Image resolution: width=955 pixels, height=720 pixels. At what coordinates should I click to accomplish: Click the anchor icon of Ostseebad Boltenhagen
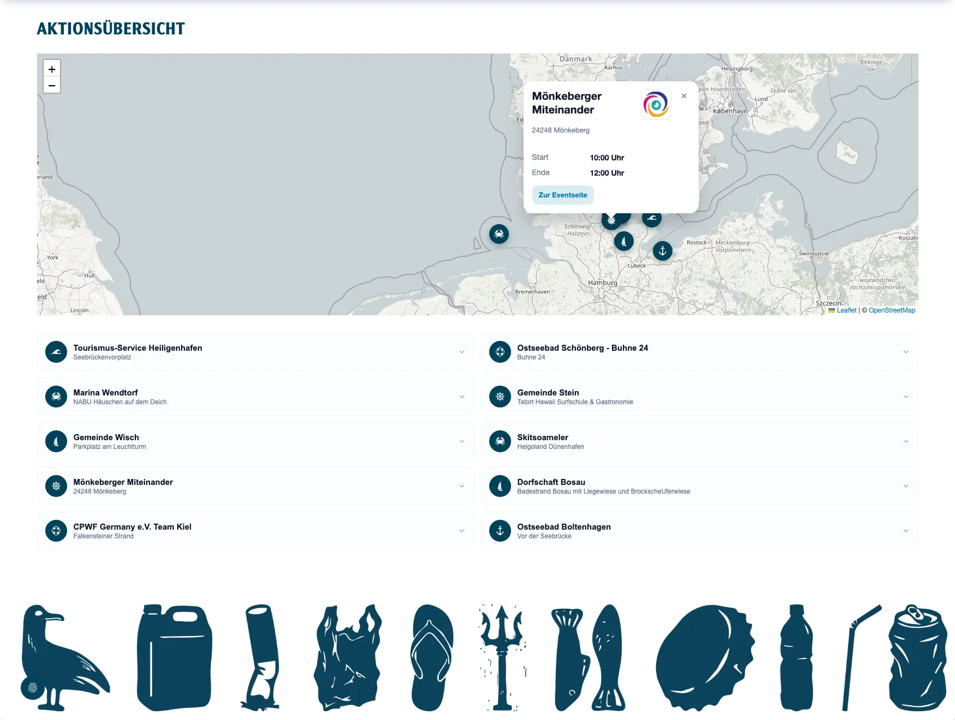tap(500, 531)
